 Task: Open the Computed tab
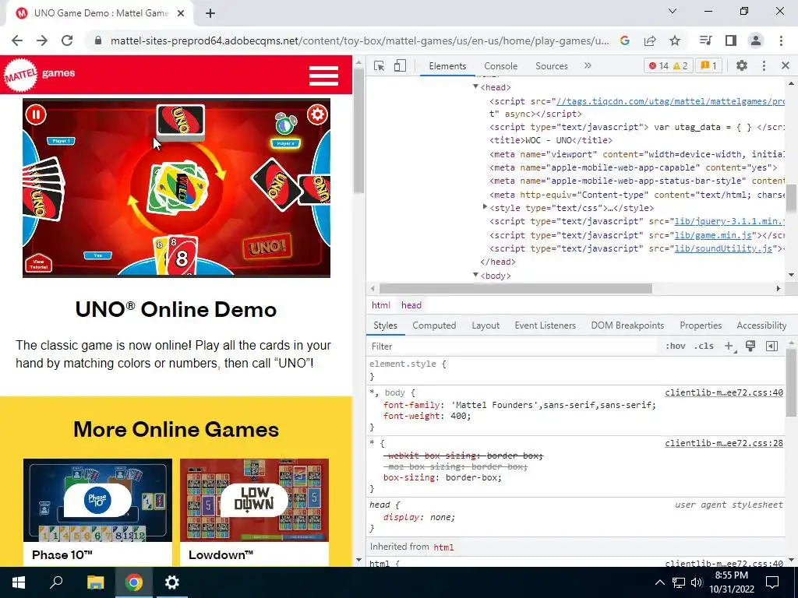coord(434,325)
